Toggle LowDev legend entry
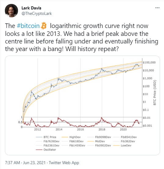The width and height of the screenshot is (164, 169). 122,145
